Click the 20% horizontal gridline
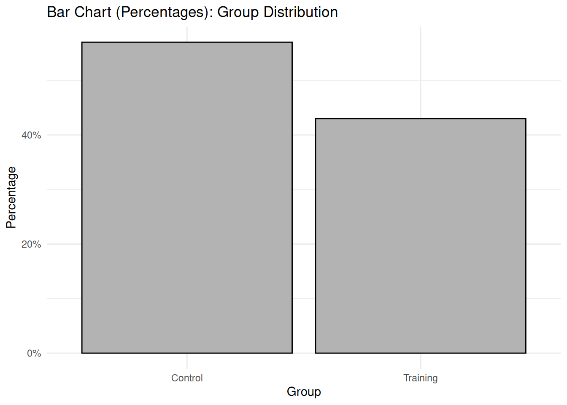Viewport: 567px width, 405px height. pyautogui.click(x=304, y=244)
